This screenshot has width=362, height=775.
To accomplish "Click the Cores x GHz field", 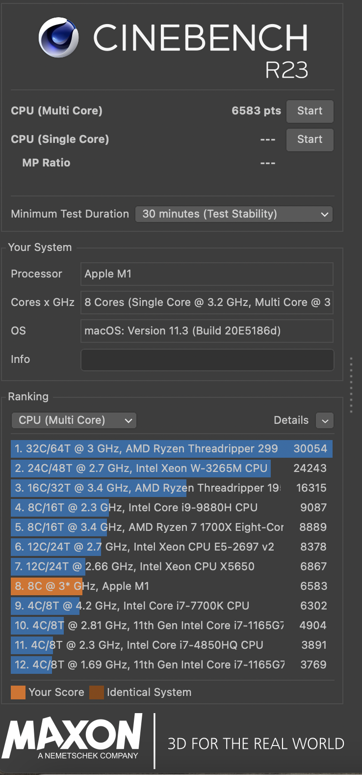I will [x=207, y=303].
